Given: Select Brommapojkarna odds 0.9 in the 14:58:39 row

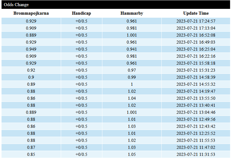Looking at the screenshot, I should click(x=31, y=77).
